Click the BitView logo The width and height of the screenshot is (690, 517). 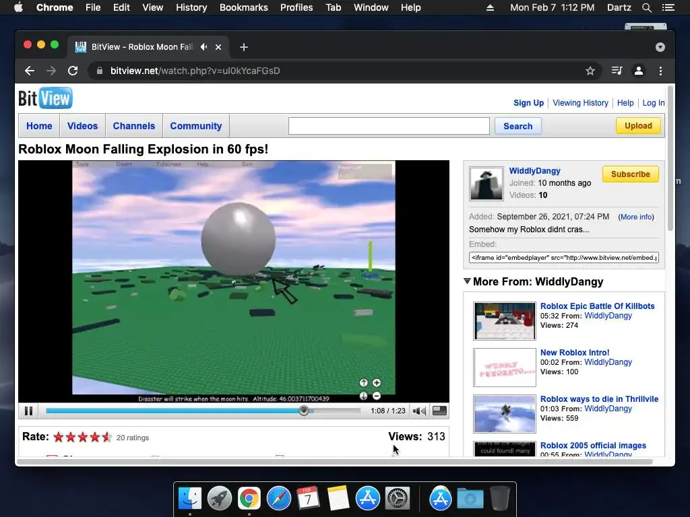[45, 98]
